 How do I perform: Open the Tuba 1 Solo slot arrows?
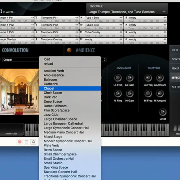121,17
